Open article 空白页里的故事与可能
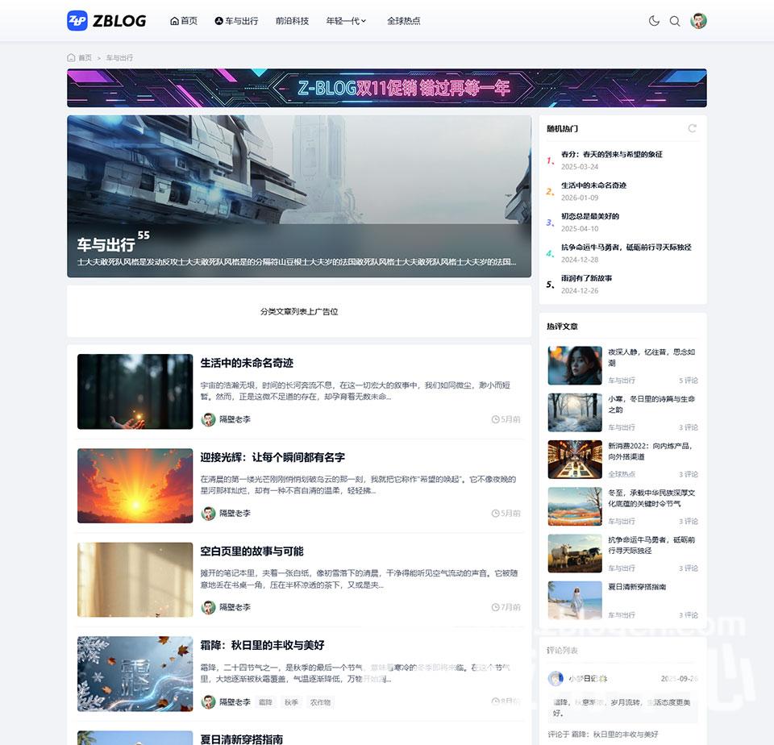774x745 pixels. 252,551
